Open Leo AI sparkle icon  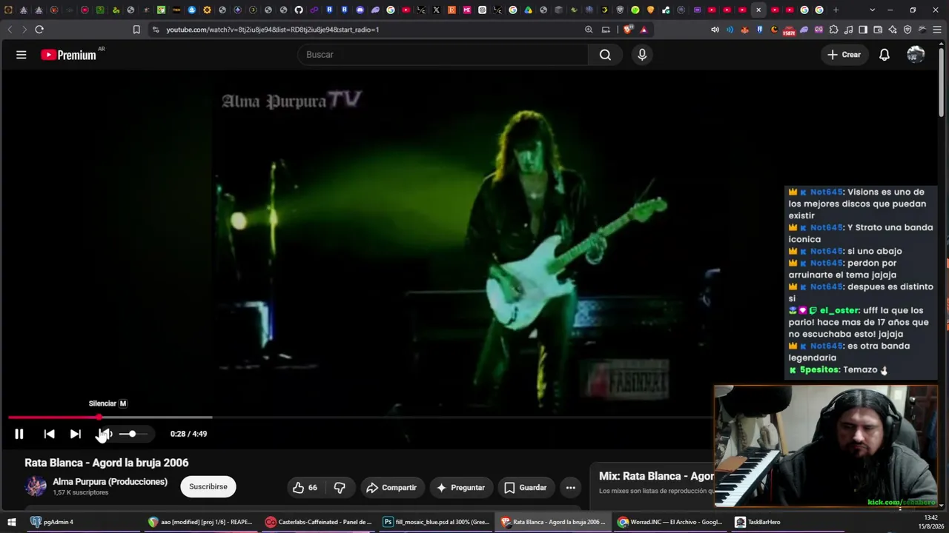(893, 30)
